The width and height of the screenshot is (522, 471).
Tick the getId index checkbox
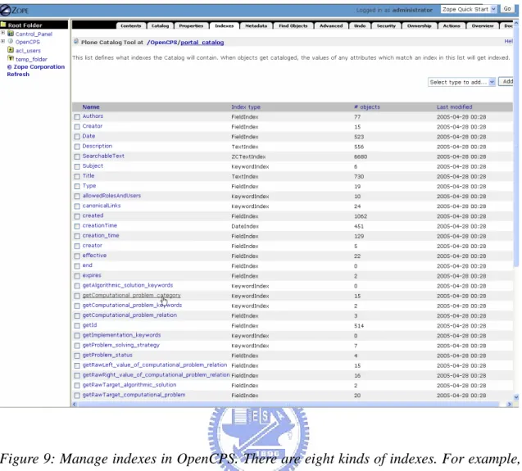coord(77,325)
